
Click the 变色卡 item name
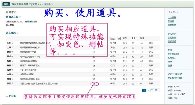[x=10, y=43]
